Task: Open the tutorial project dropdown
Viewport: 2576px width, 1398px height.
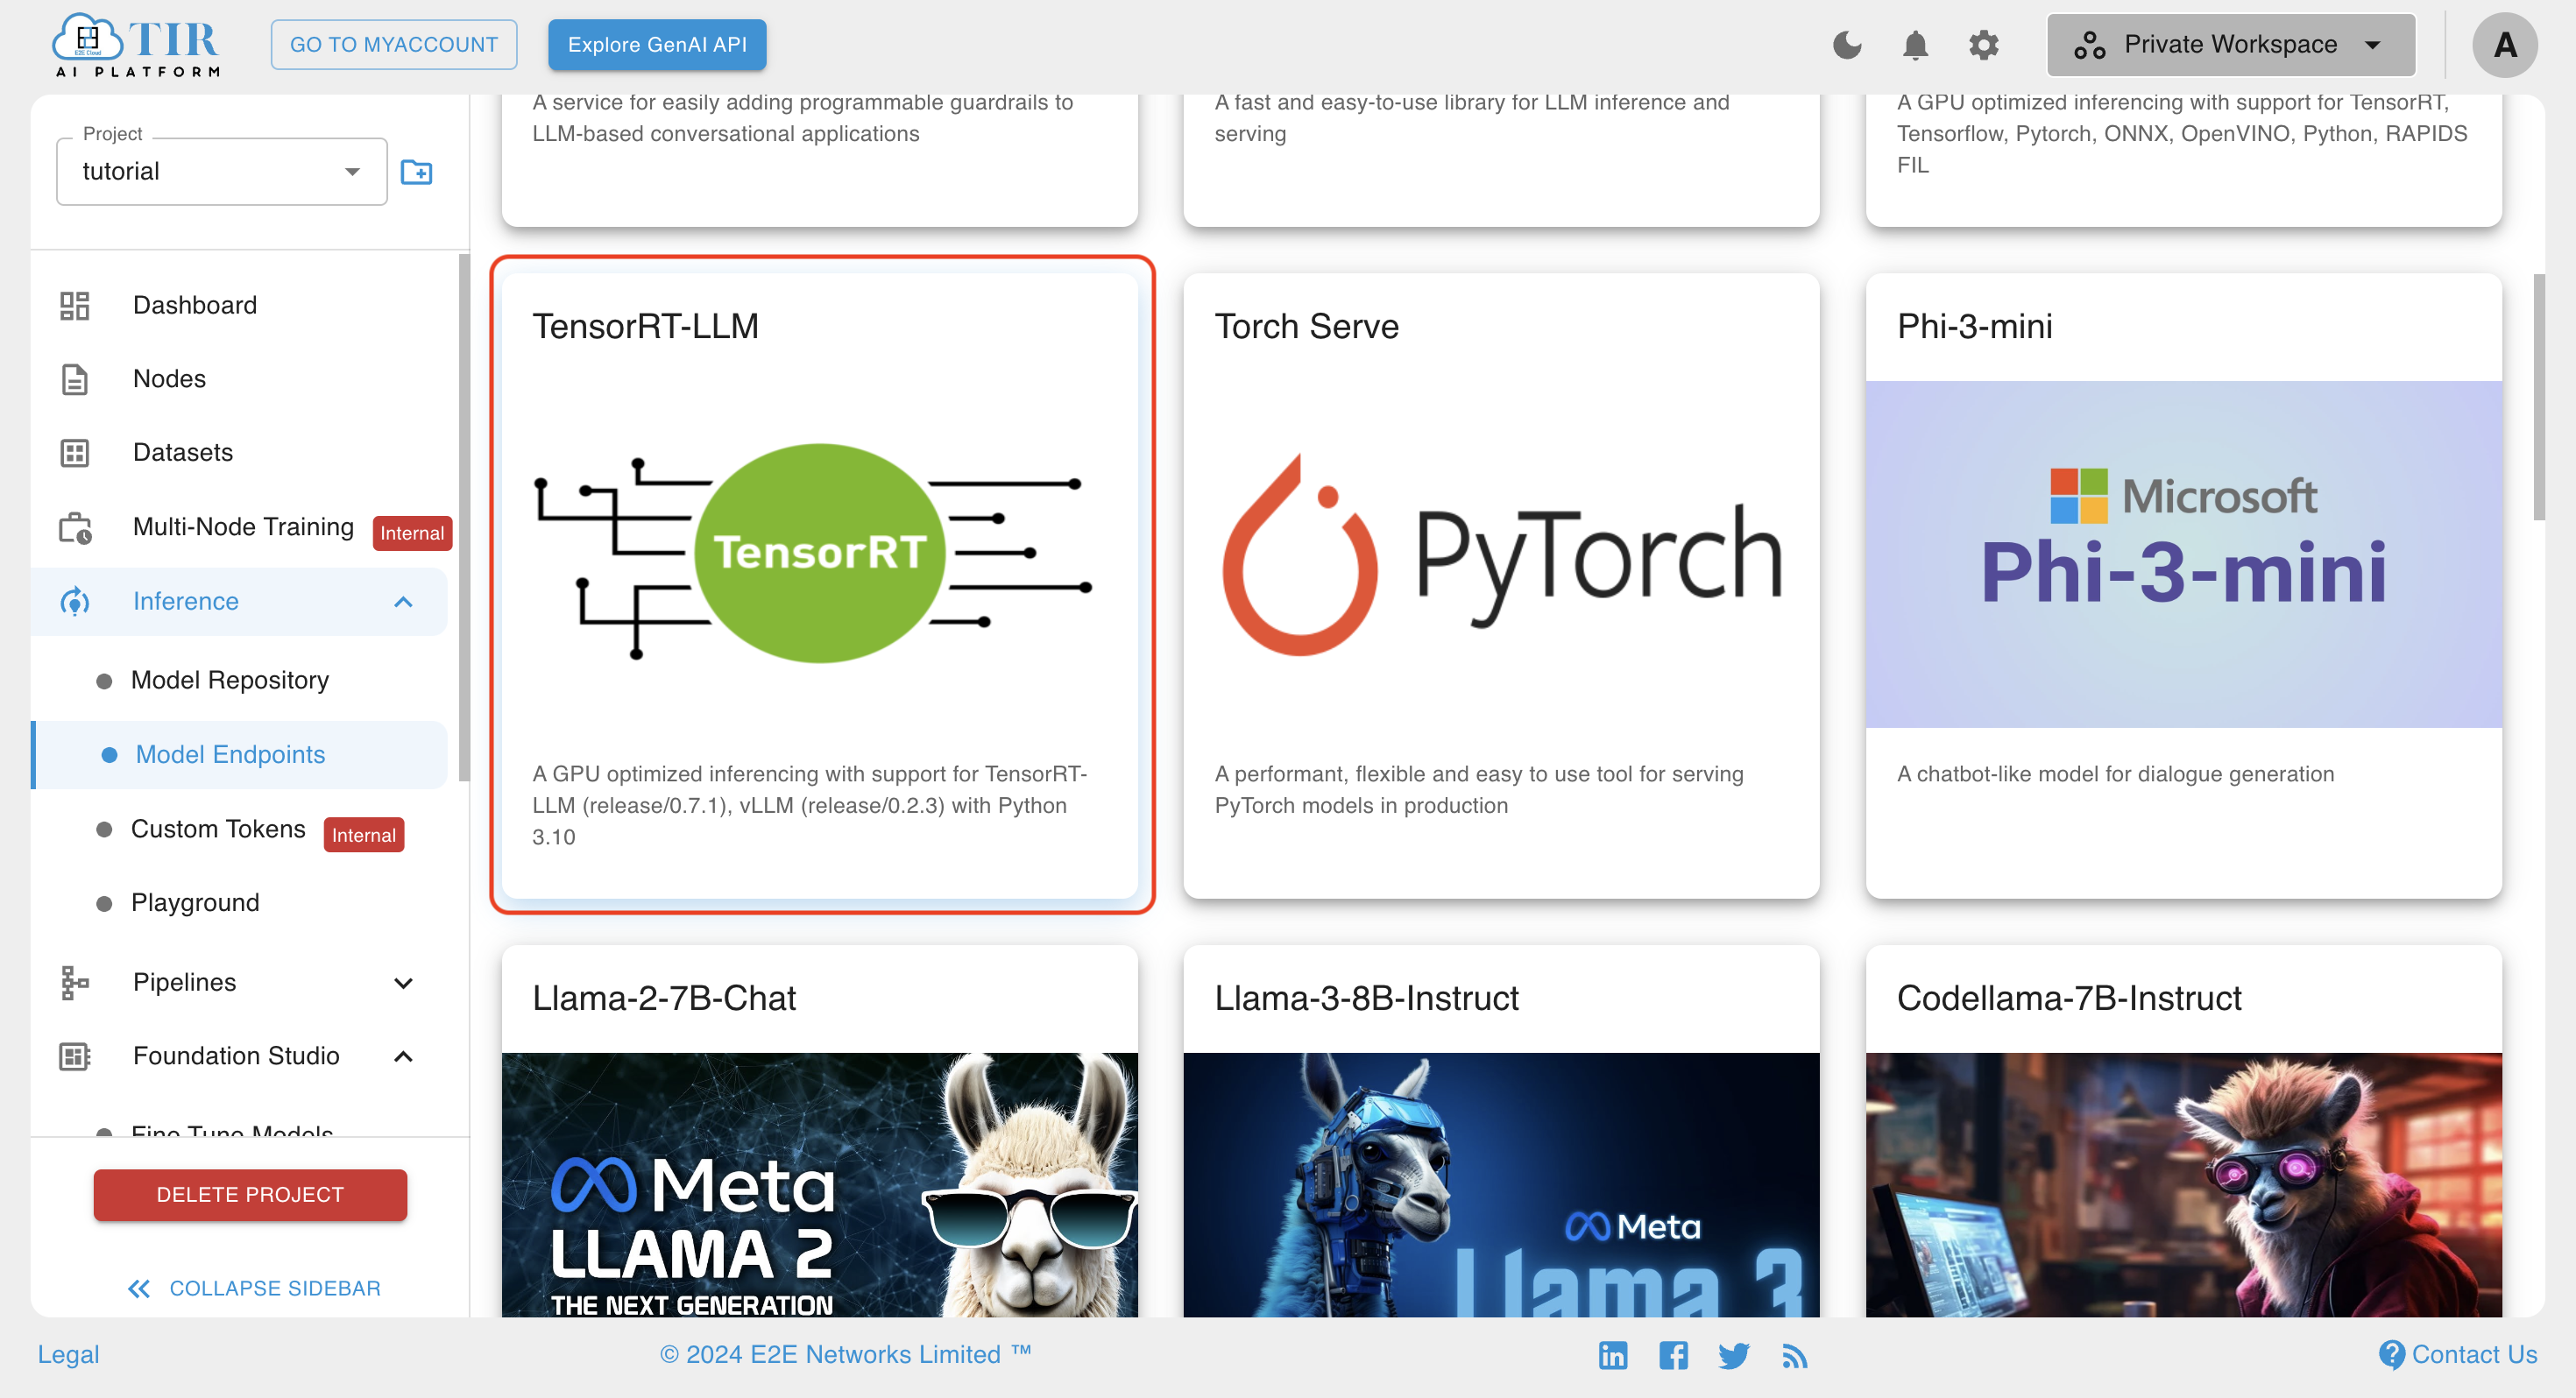Action: pos(222,171)
